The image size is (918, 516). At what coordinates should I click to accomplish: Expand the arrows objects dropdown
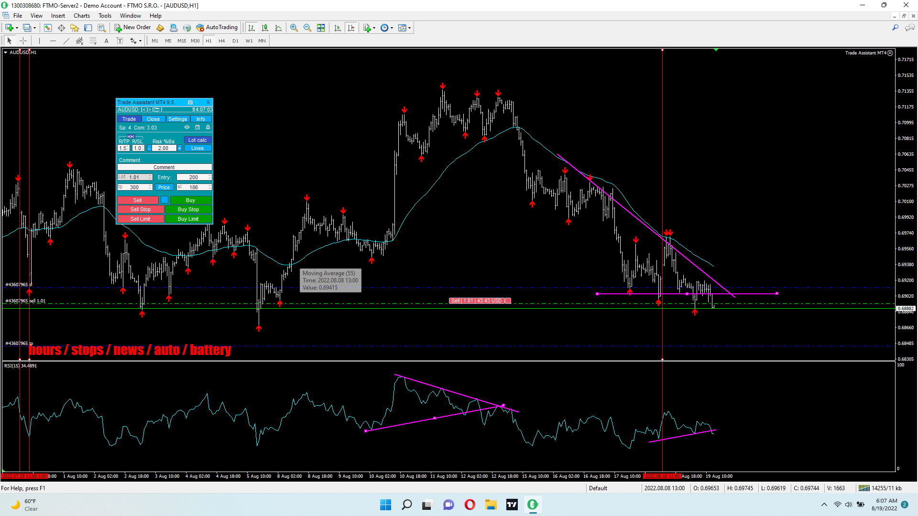[140, 41]
